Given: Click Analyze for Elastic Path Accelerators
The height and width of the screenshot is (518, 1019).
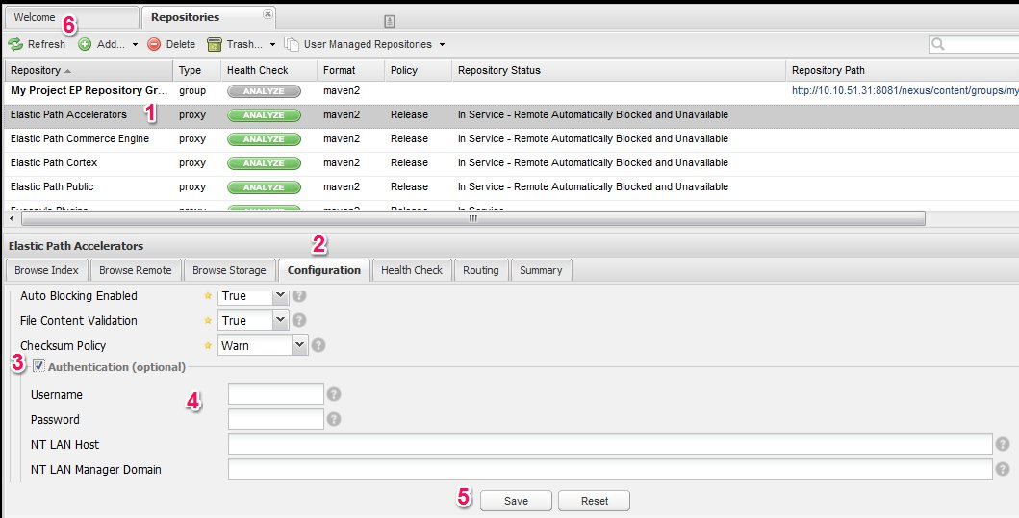Looking at the screenshot, I should click(x=264, y=115).
